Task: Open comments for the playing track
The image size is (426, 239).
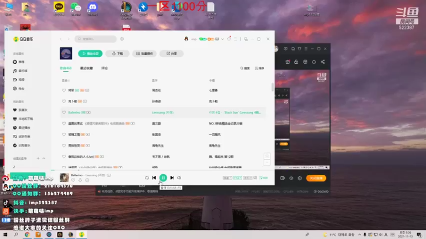Action: [87, 180]
